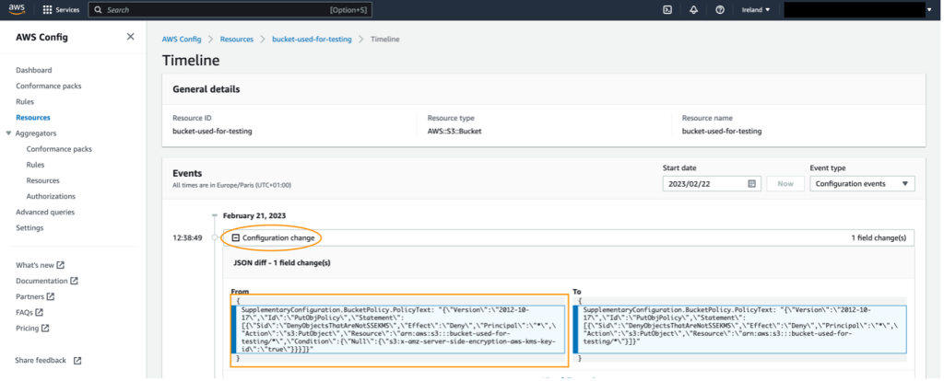
Task: Click the Services label in top bar
Action: [66, 10]
